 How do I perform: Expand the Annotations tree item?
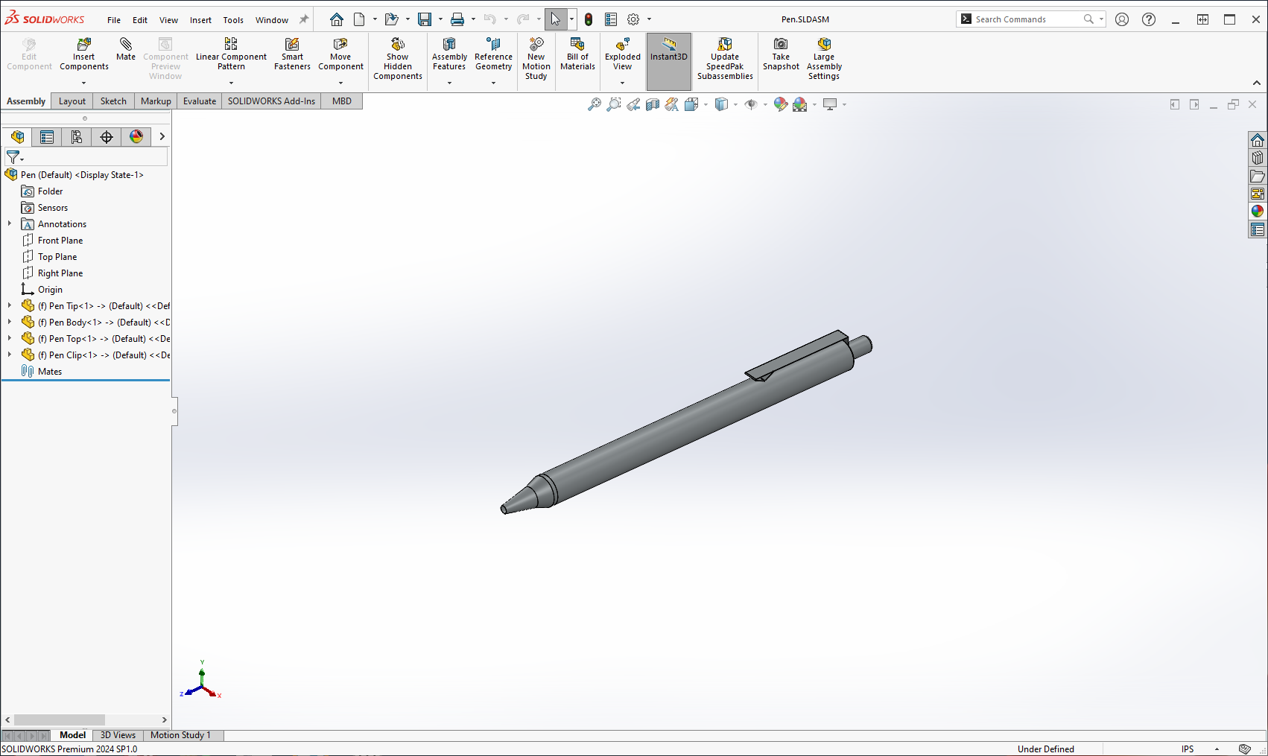pos(10,223)
